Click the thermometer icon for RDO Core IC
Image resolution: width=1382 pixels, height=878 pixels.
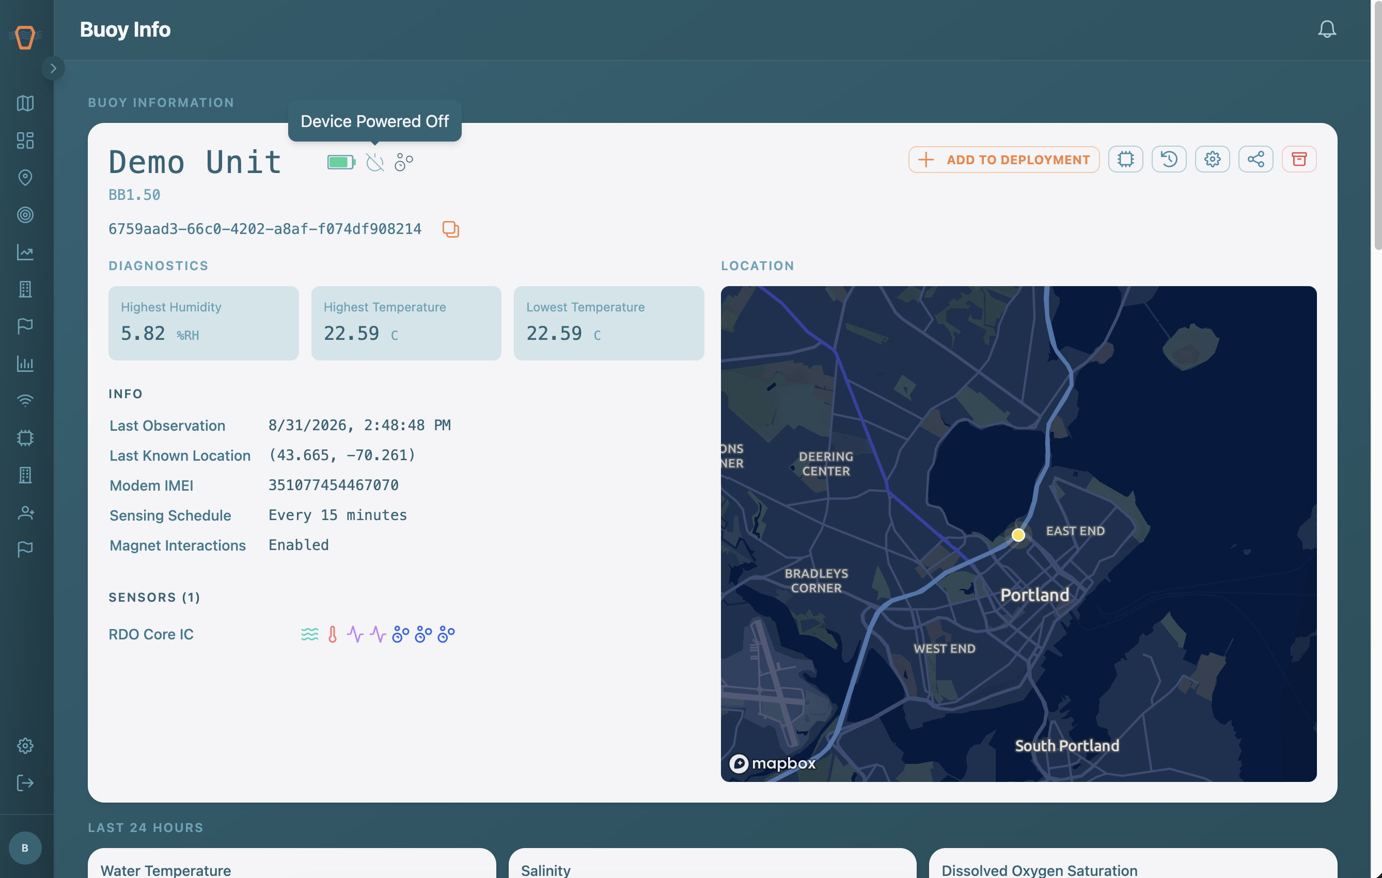(x=332, y=634)
